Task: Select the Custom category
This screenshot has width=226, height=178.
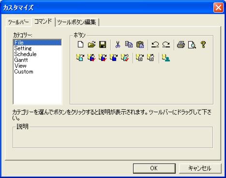Action: (x=37, y=72)
